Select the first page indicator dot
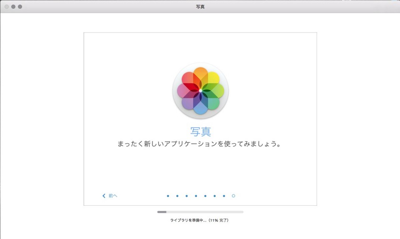 click(168, 196)
